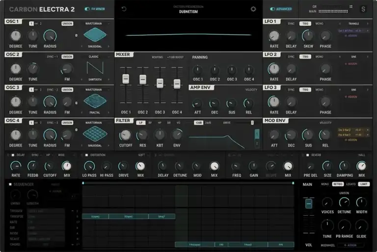Click the OSC 1 panning knob
The height and width of the screenshot is (252, 377).
pos(198,70)
